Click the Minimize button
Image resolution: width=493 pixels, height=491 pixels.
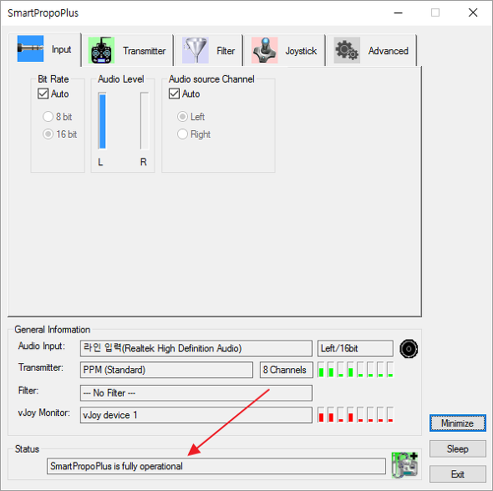pyautogui.click(x=457, y=423)
